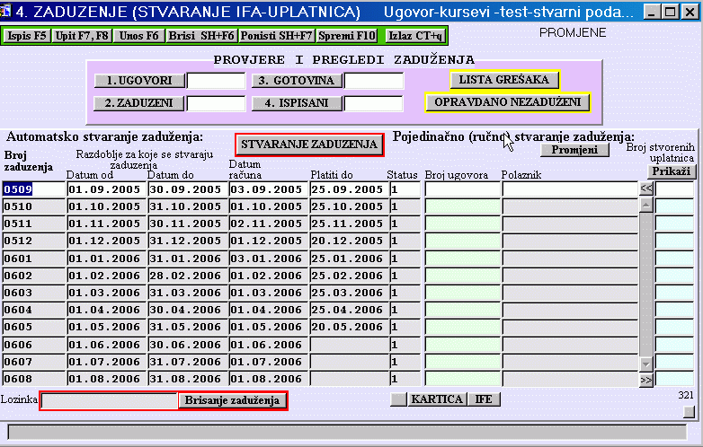Screen dimensions: 703x447
Task: Open the KARTICA button
Action: click(437, 399)
